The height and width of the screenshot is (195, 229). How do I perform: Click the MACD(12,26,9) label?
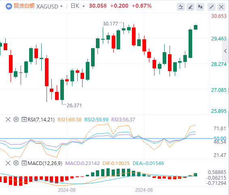pyautogui.click(x=45, y=163)
